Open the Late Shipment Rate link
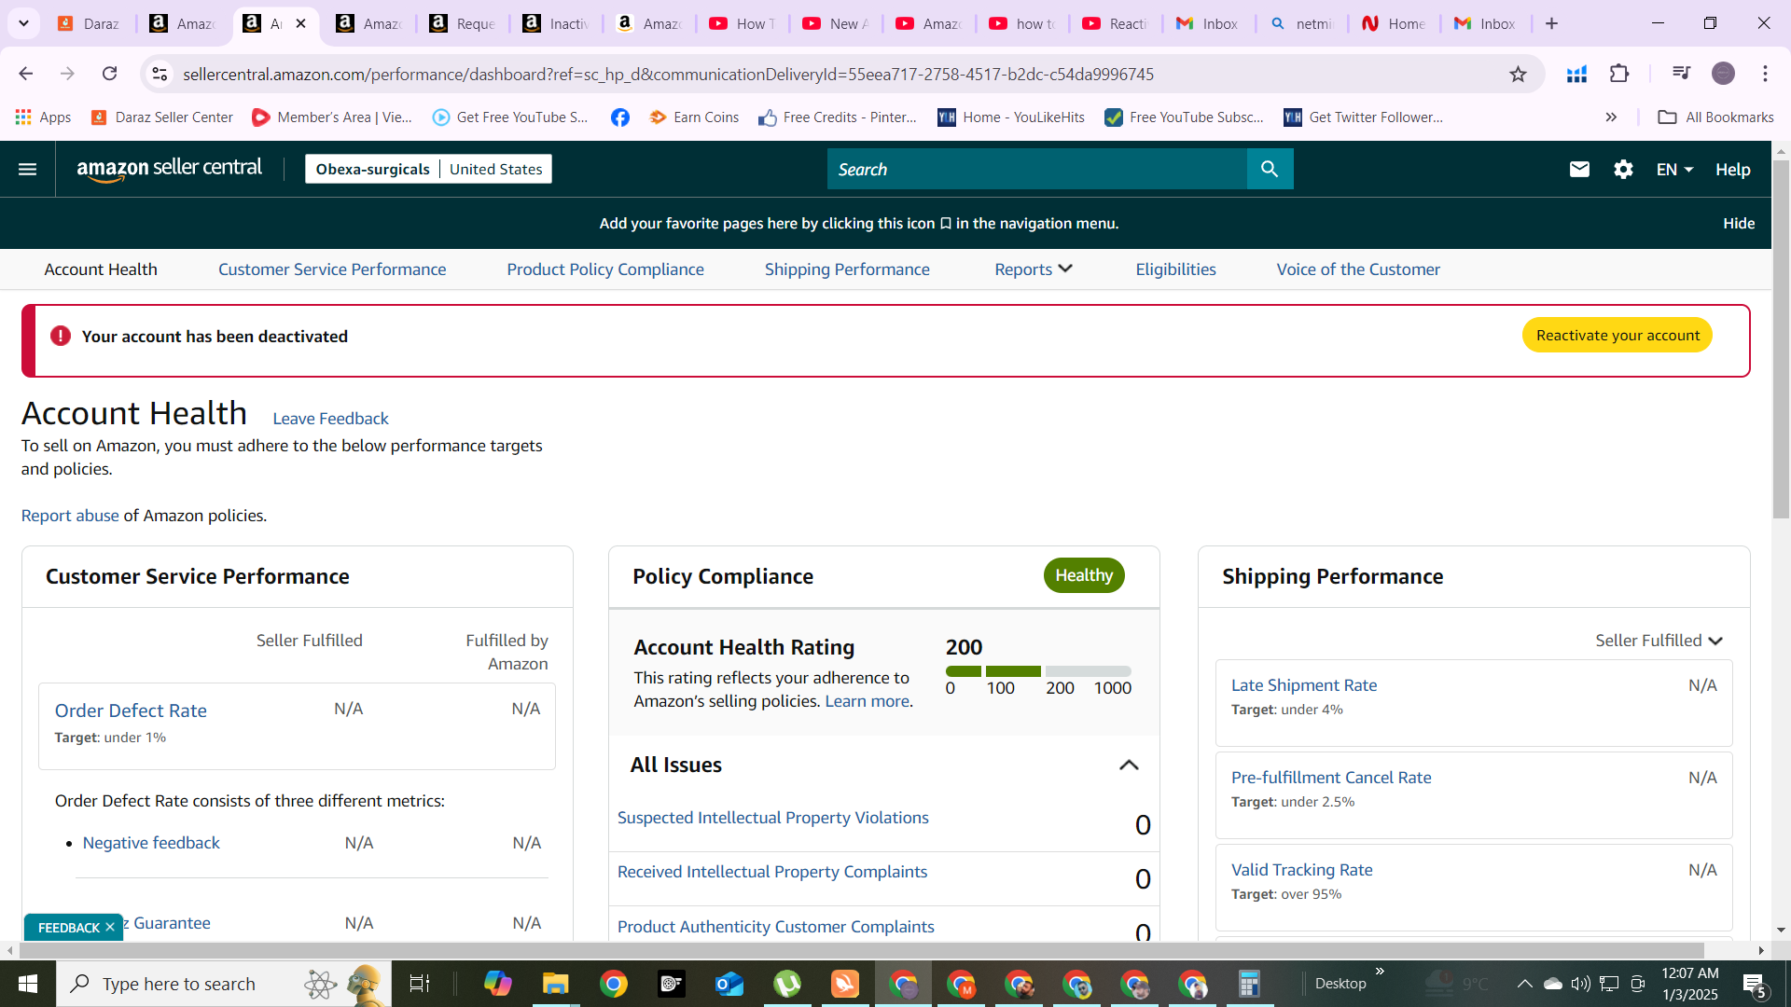The image size is (1791, 1007). [1303, 685]
